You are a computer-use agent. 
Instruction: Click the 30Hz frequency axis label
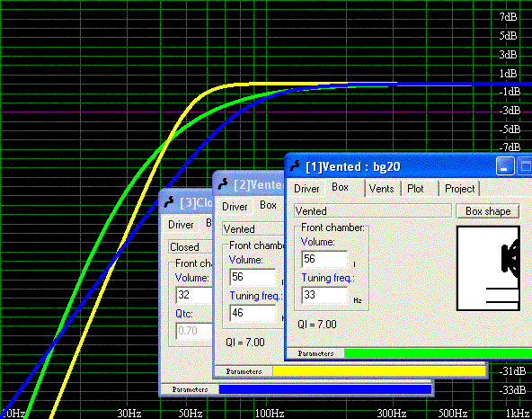(x=129, y=414)
